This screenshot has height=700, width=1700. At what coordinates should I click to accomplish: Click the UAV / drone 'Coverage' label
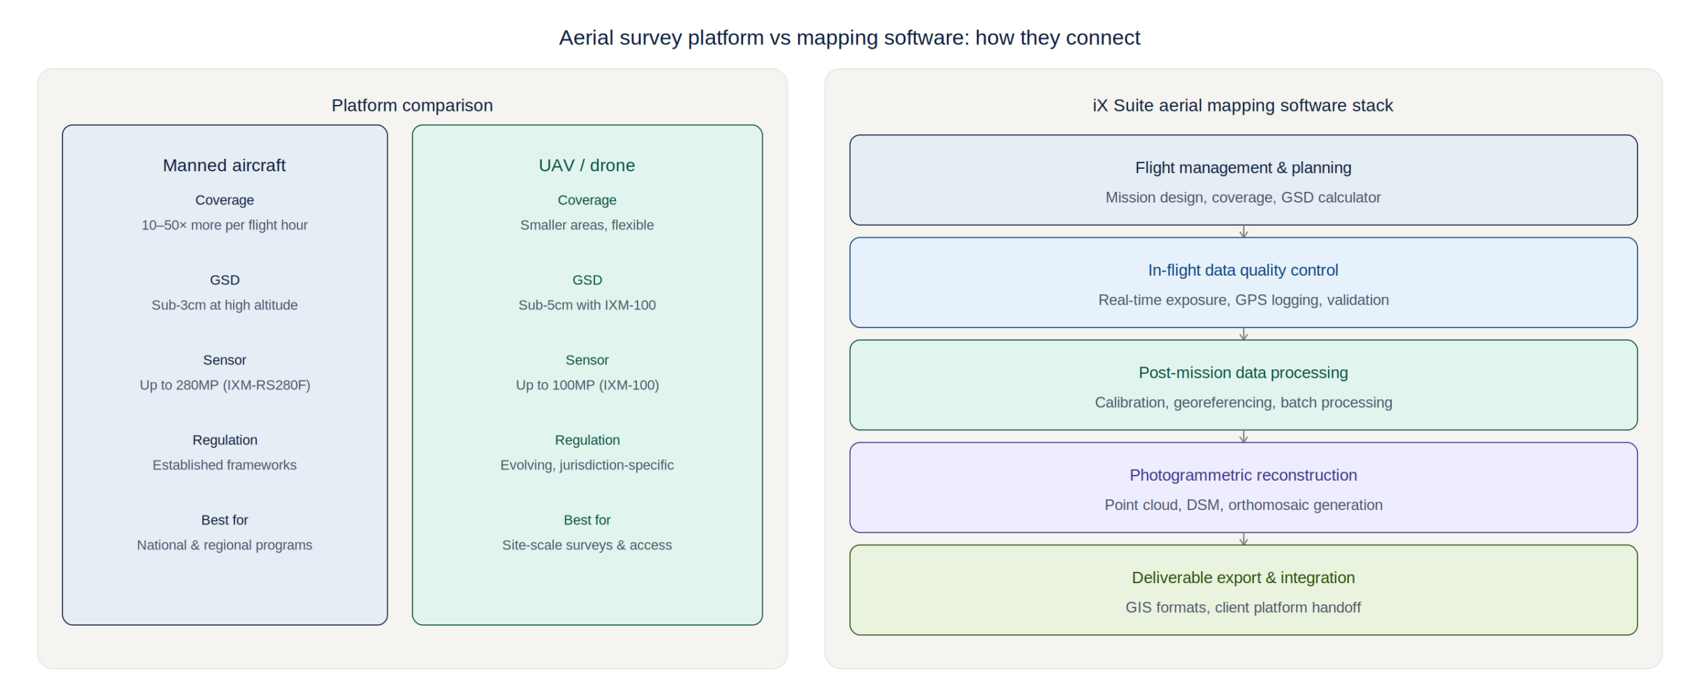(x=586, y=200)
